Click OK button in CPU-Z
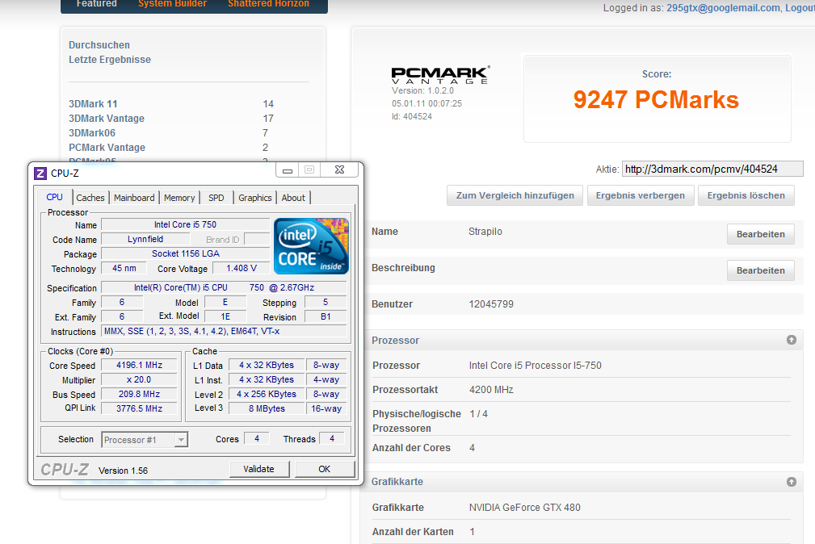Viewport: 815px width, 544px height. point(325,469)
